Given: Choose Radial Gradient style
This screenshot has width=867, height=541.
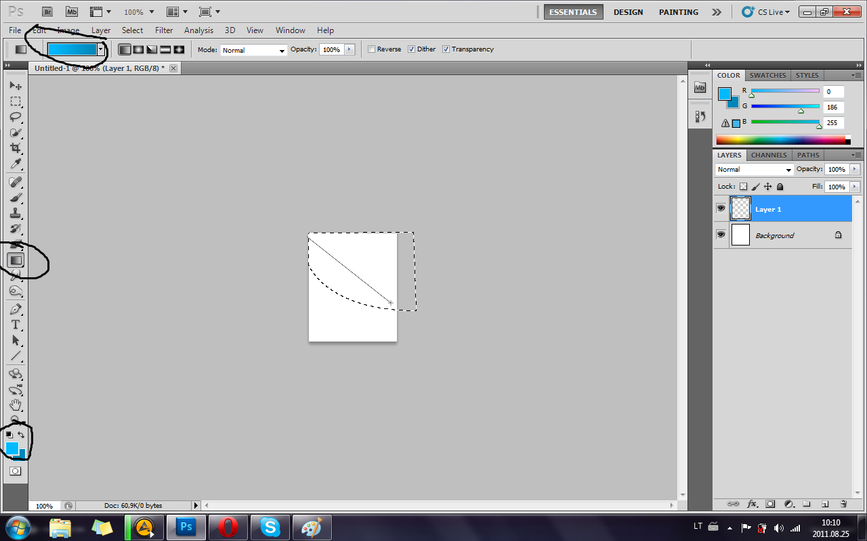Looking at the screenshot, I should pos(138,49).
